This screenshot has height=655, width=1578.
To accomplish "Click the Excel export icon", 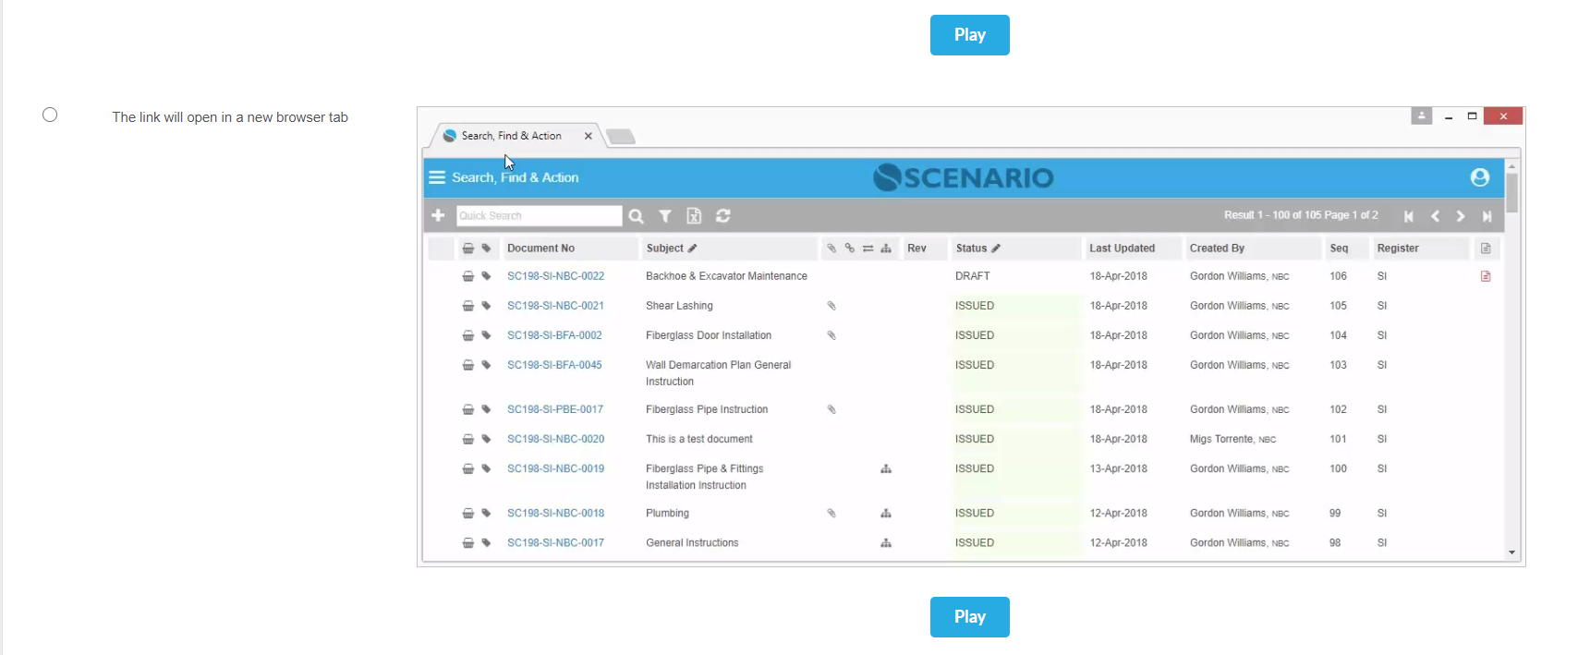I will tap(694, 216).
